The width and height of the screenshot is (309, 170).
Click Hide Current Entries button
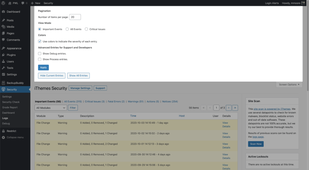point(52,76)
